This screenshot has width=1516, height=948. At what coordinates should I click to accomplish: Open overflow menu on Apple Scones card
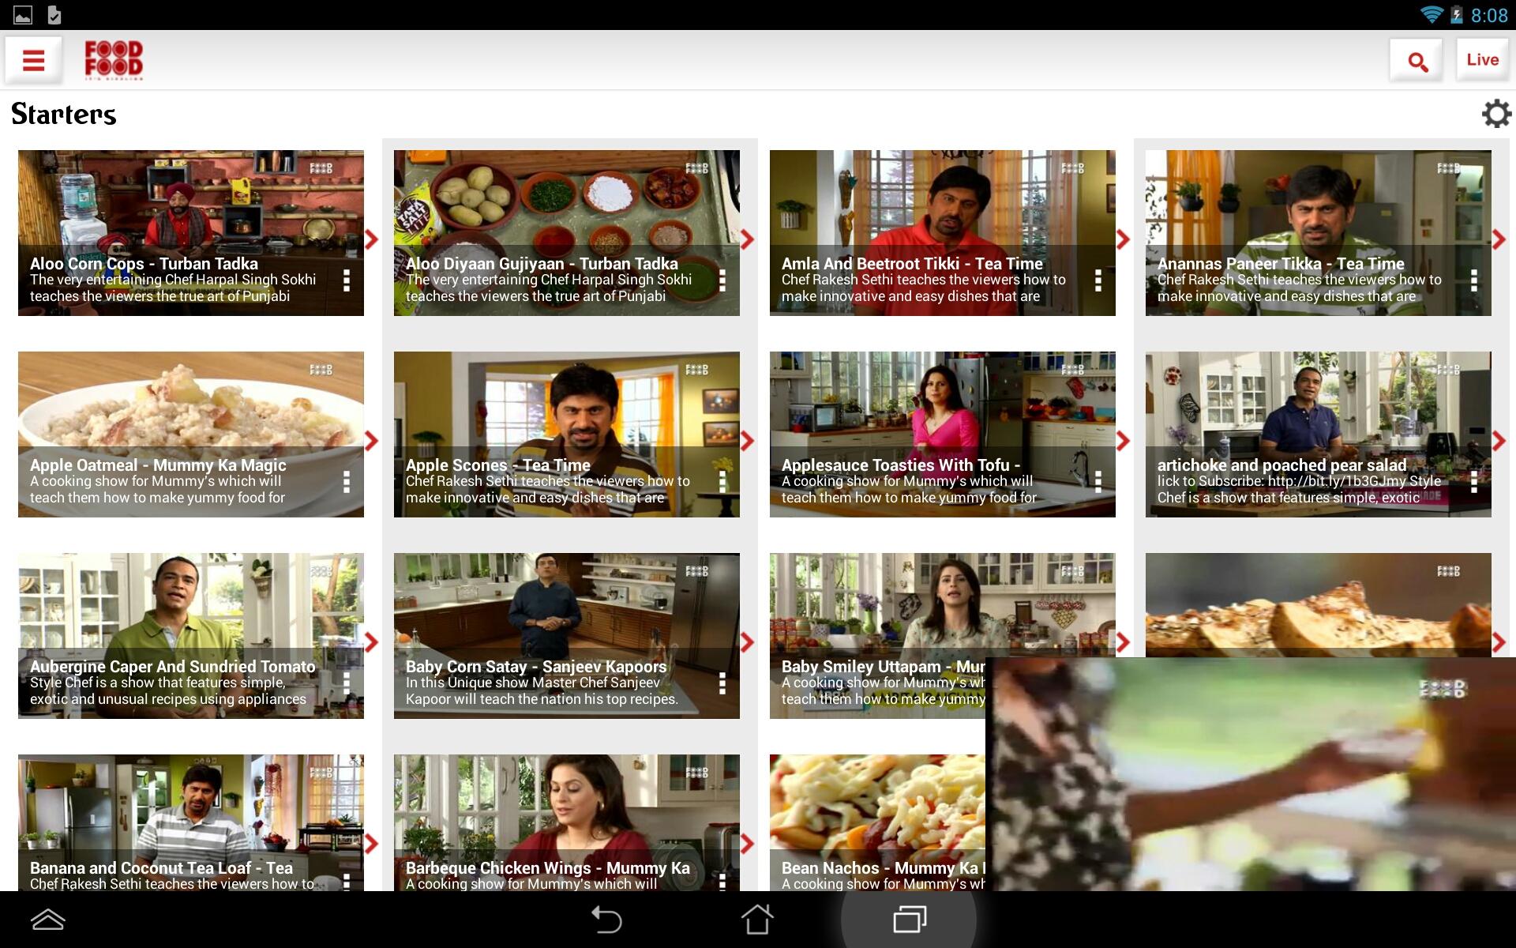coord(722,482)
